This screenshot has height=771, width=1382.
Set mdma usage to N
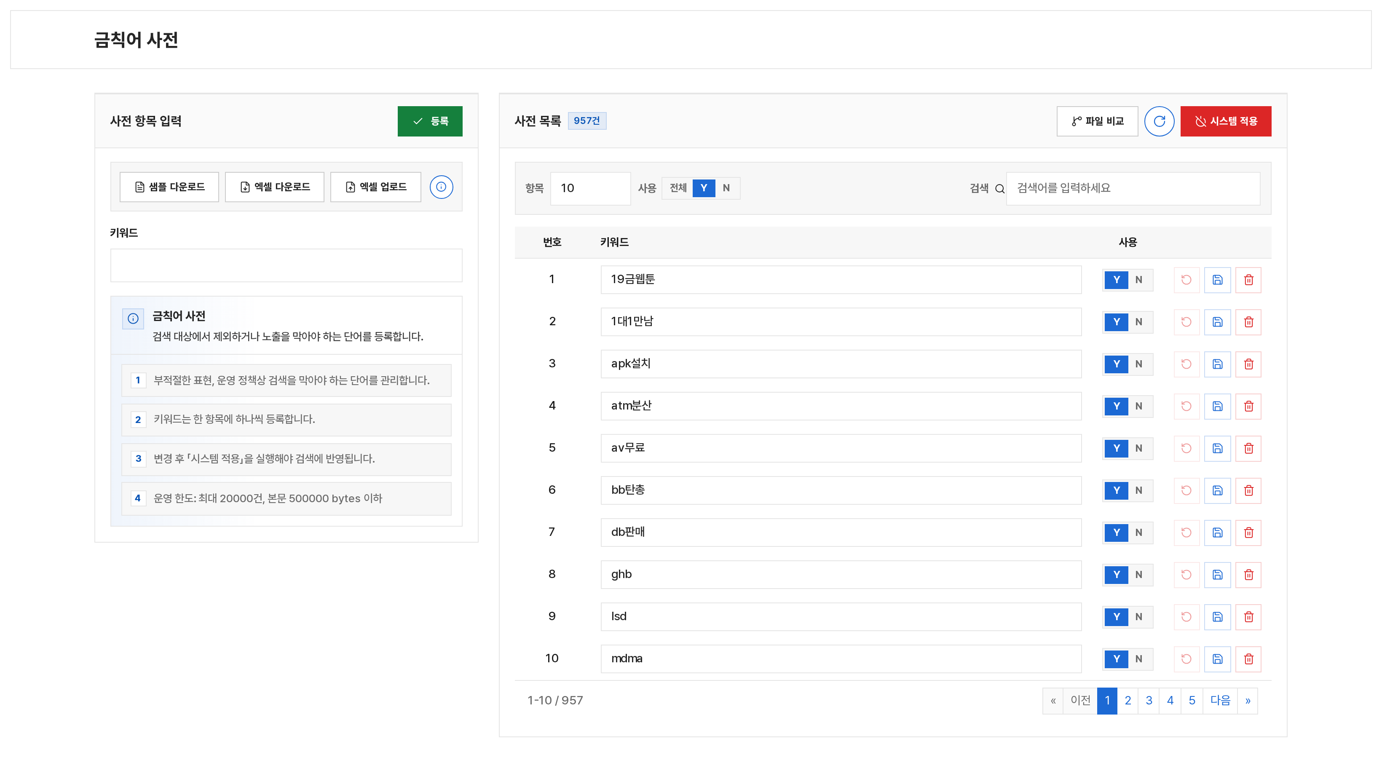point(1138,659)
